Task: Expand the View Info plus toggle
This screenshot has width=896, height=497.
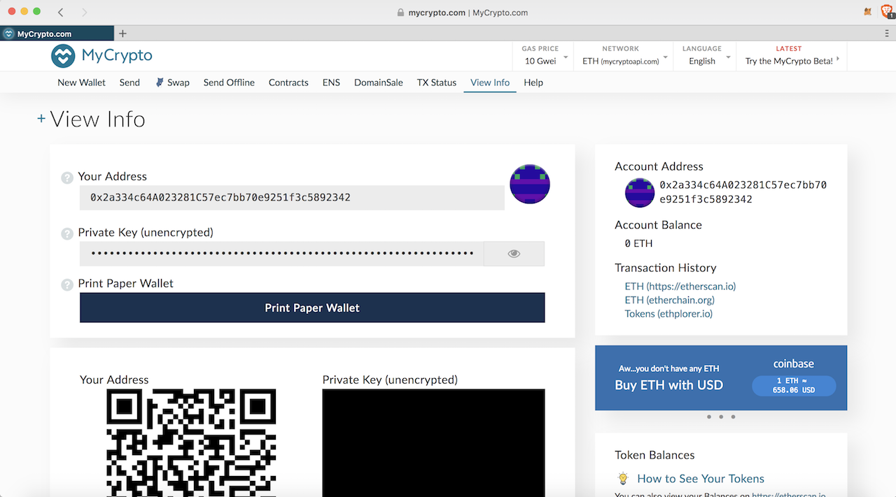Action: (x=41, y=119)
